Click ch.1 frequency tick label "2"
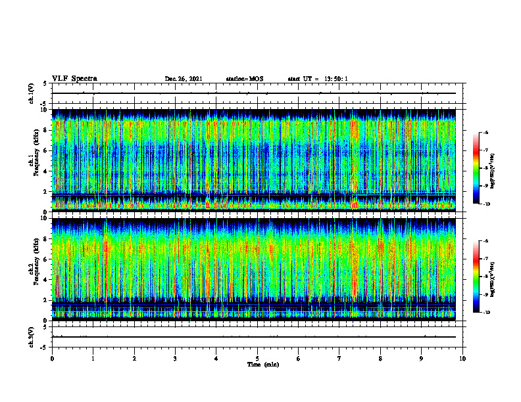 (x=45, y=192)
